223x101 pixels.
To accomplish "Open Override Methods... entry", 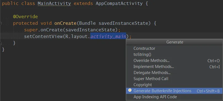I will (174, 61).
